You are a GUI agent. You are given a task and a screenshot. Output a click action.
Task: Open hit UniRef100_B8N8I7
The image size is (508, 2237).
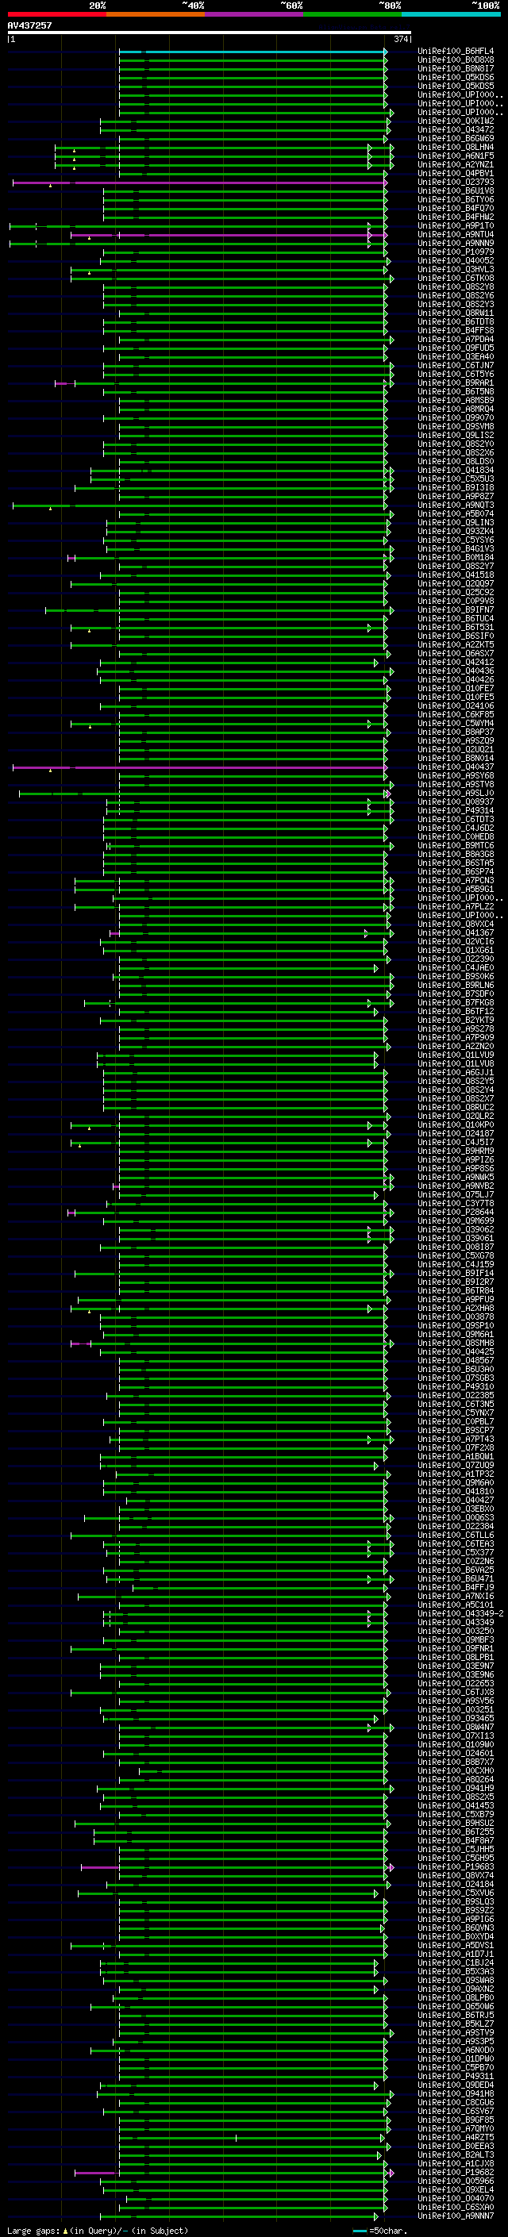[455, 68]
